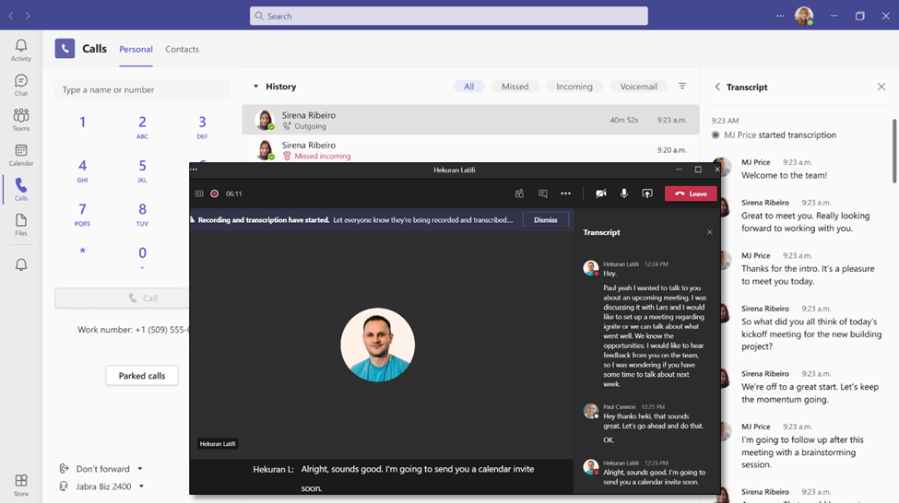Share content in the call
The height and width of the screenshot is (503, 899).
click(x=646, y=193)
